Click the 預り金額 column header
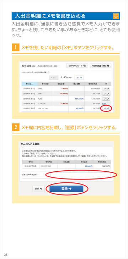Viewport: 128px width, 259px height. 77,84
